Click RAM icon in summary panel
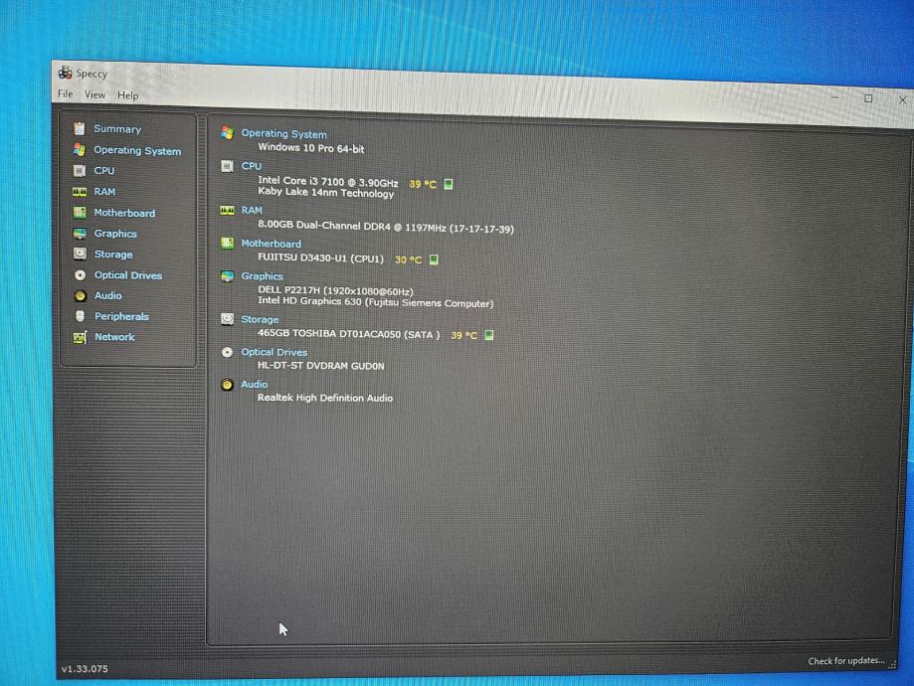The height and width of the screenshot is (686, 914). [228, 211]
